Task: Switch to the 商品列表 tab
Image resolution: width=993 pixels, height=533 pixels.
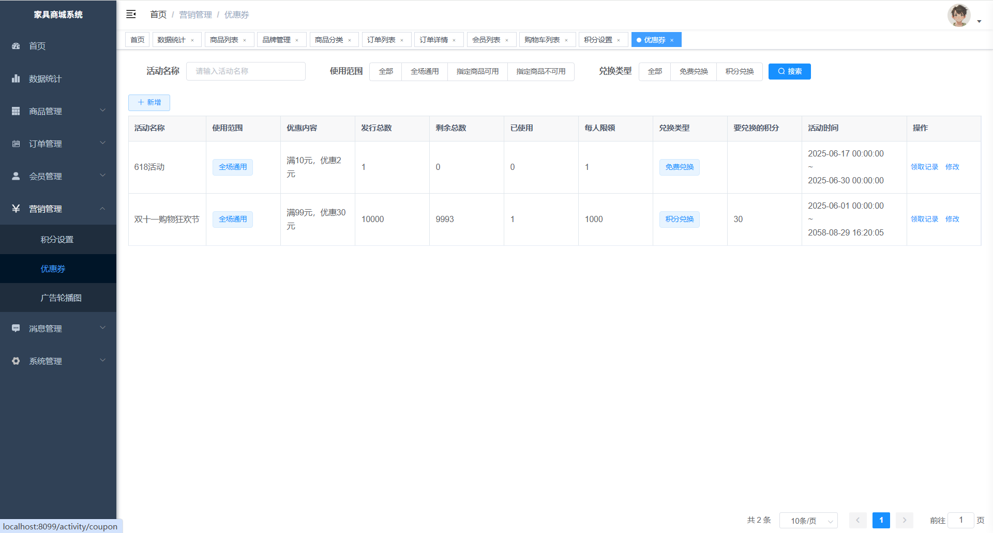Action: (x=224, y=40)
